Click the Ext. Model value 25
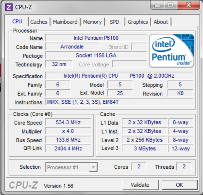Image resolution: width=203 pixels, height=195 pixels. (120, 93)
